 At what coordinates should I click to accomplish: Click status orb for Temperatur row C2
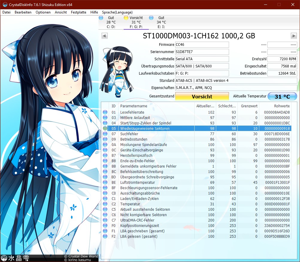click(x=105, y=204)
